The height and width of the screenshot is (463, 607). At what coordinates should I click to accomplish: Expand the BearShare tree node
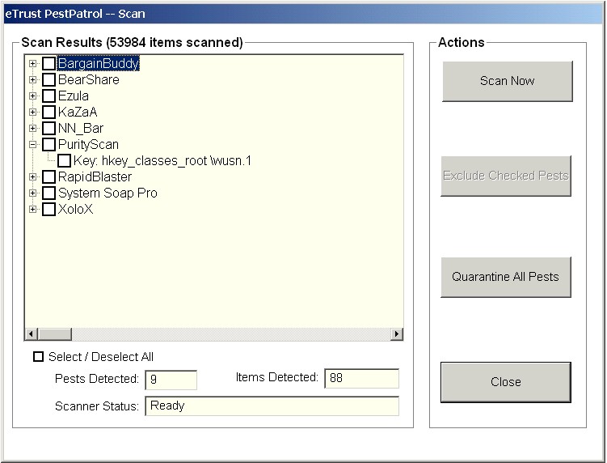coord(33,80)
